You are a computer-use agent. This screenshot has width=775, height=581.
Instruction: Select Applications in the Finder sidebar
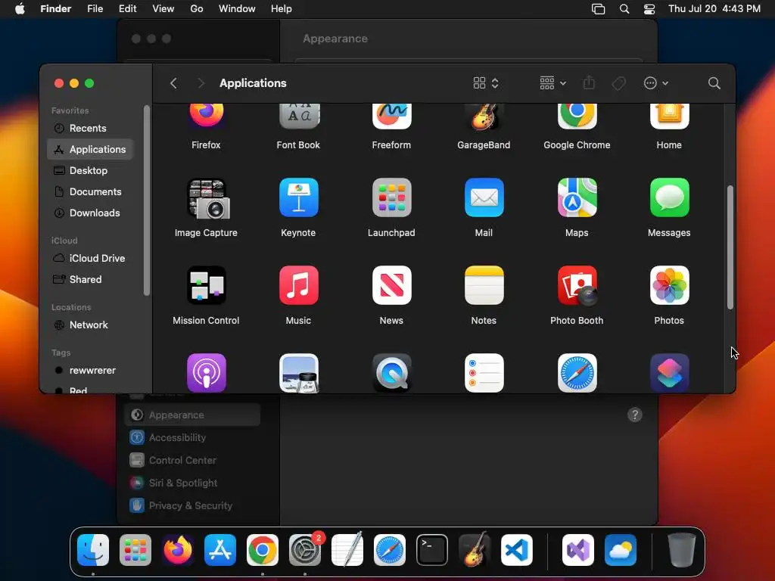pyautogui.click(x=91, y=149)
